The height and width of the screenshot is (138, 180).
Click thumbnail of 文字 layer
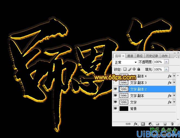(124, 102)
